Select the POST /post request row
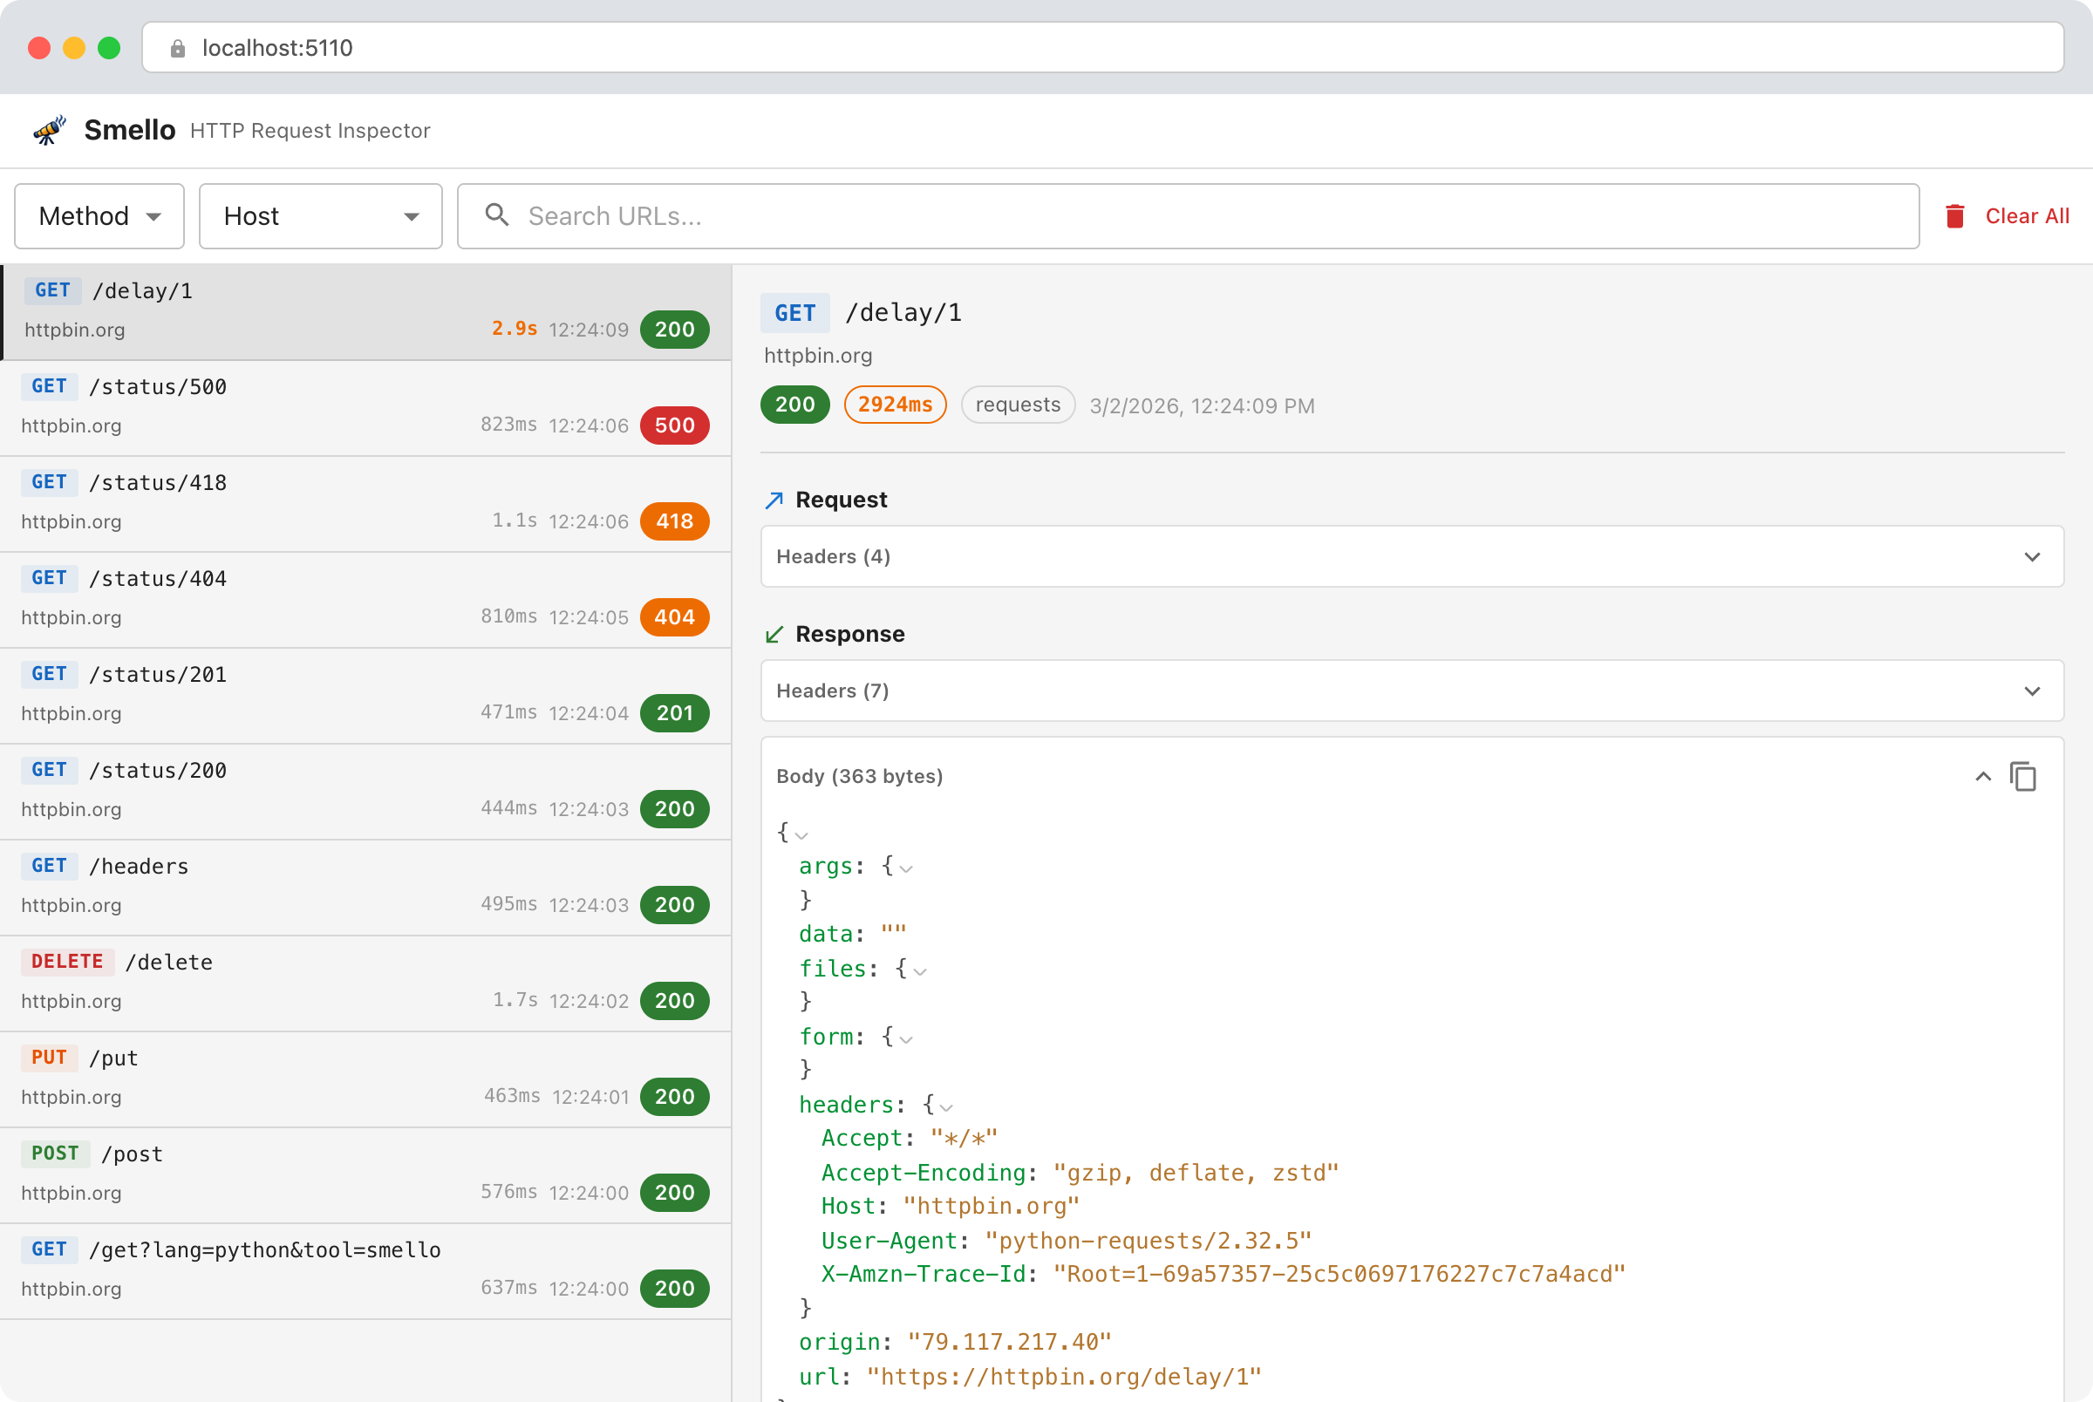Viewport: 2093px width, 1402px height. click(365, 1173)
